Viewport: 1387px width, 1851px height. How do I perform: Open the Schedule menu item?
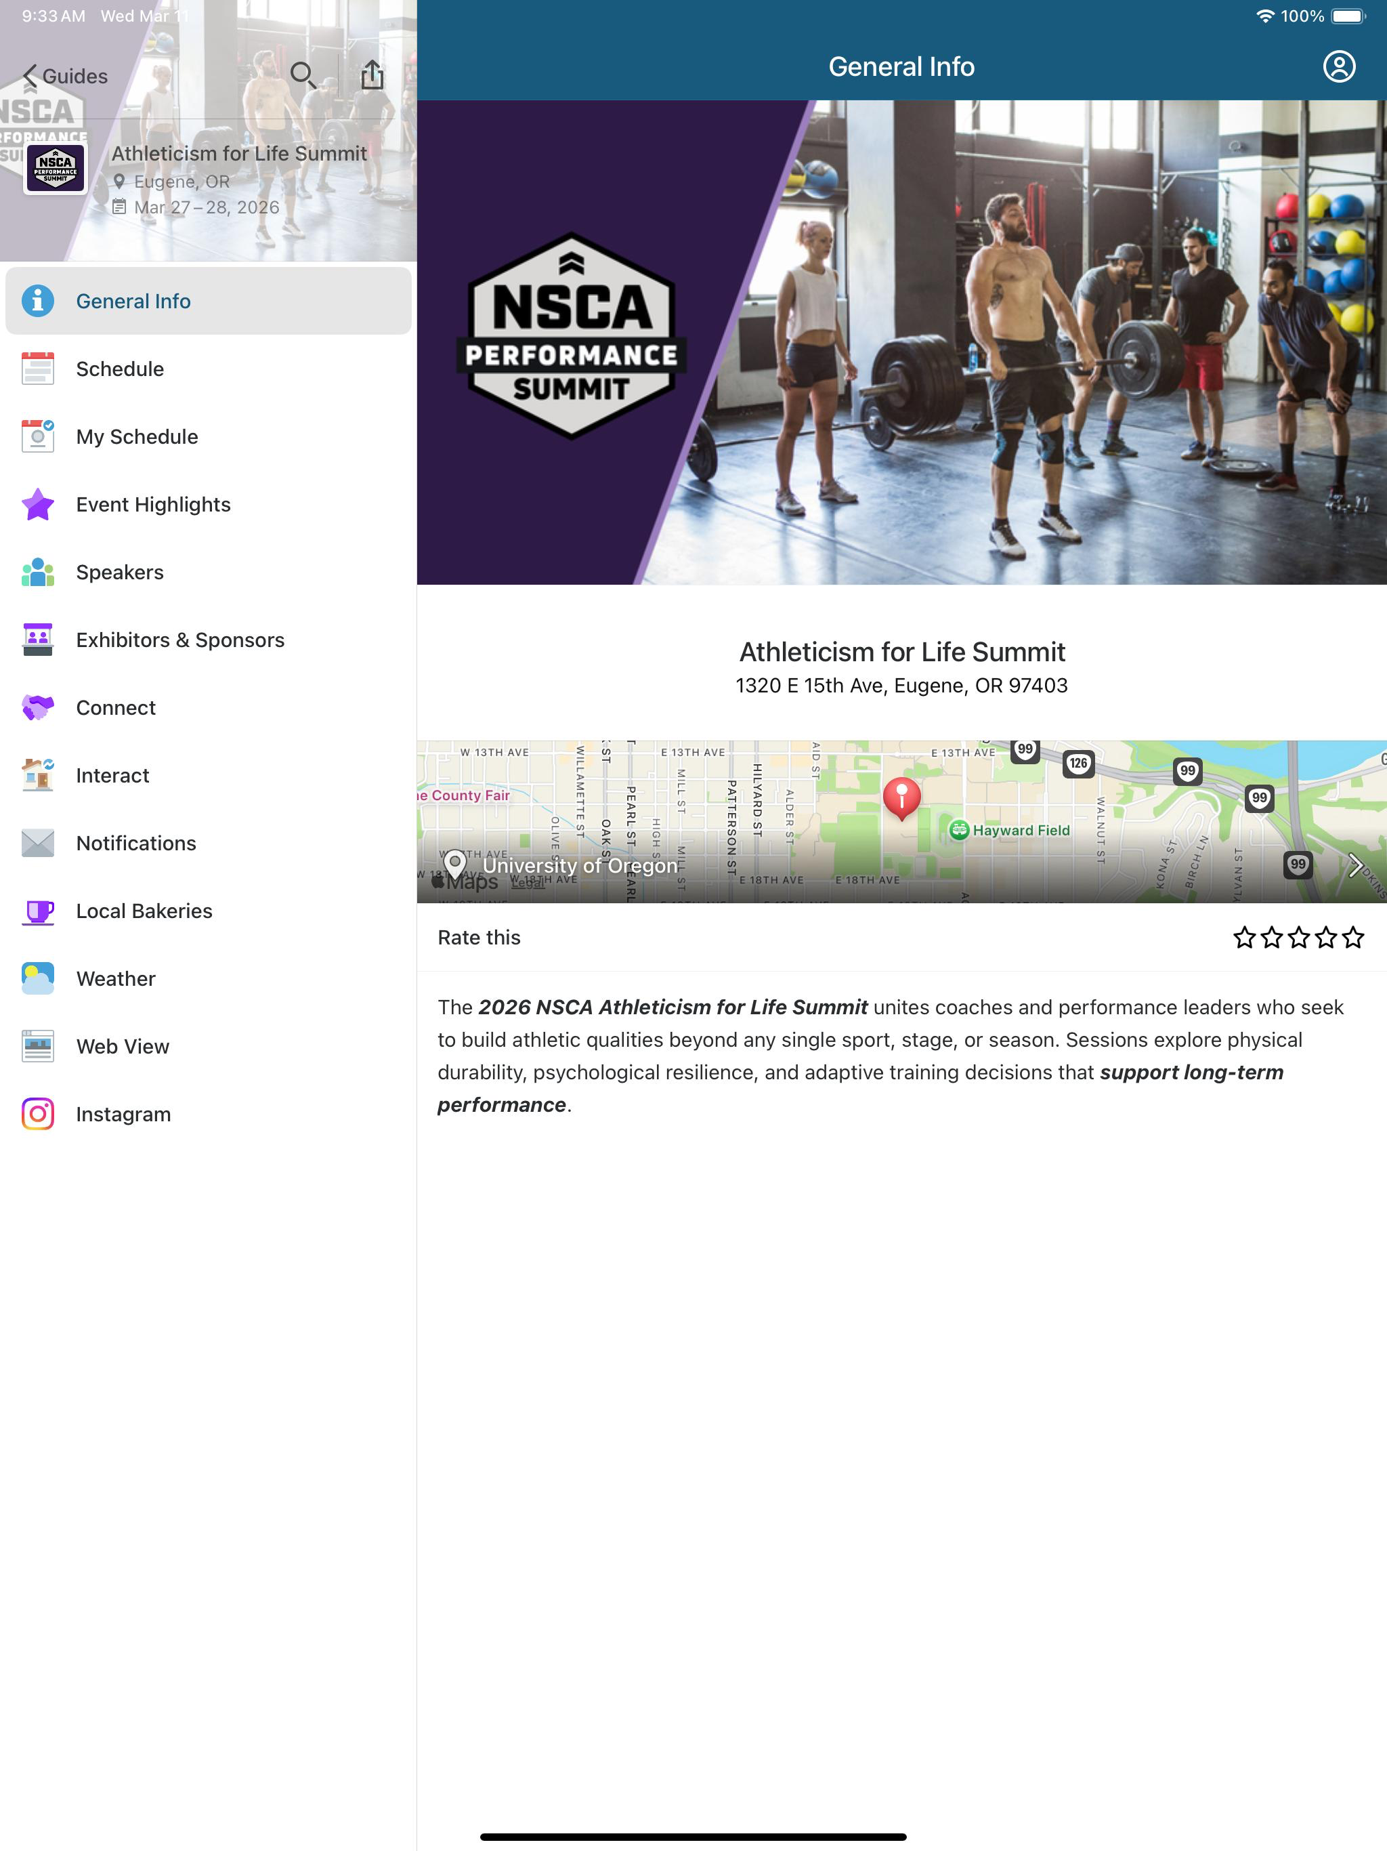[x=209, y=369]
